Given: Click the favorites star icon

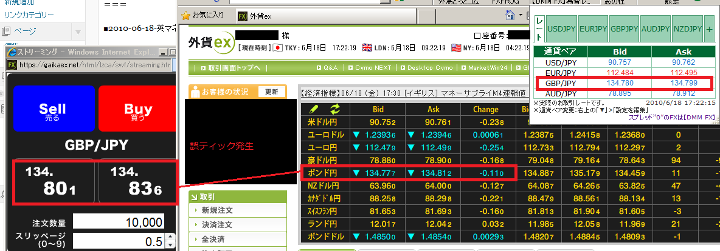Looking at the screenshot, I should coord(185,15).
